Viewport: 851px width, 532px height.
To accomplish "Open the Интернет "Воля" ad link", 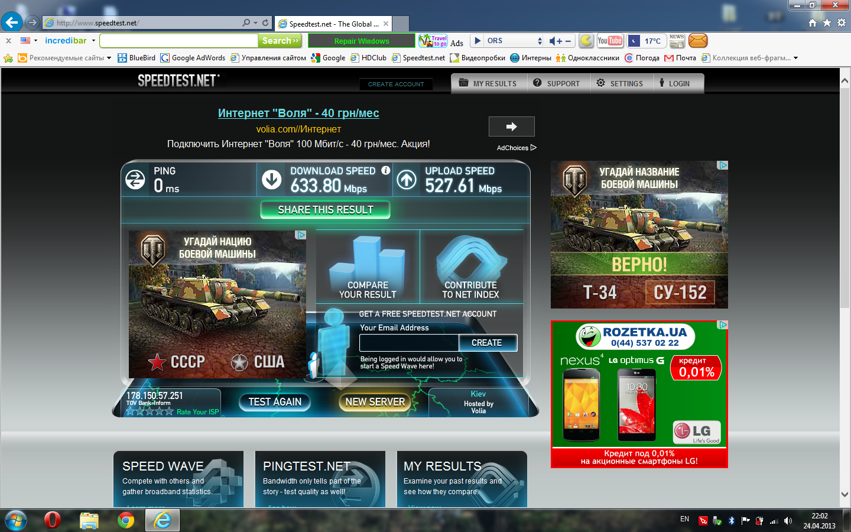I will [x=298, y=113].
